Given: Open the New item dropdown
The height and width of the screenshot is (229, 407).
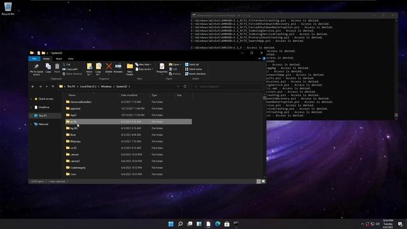Looking at the screenshot, I should pos(143,64).
